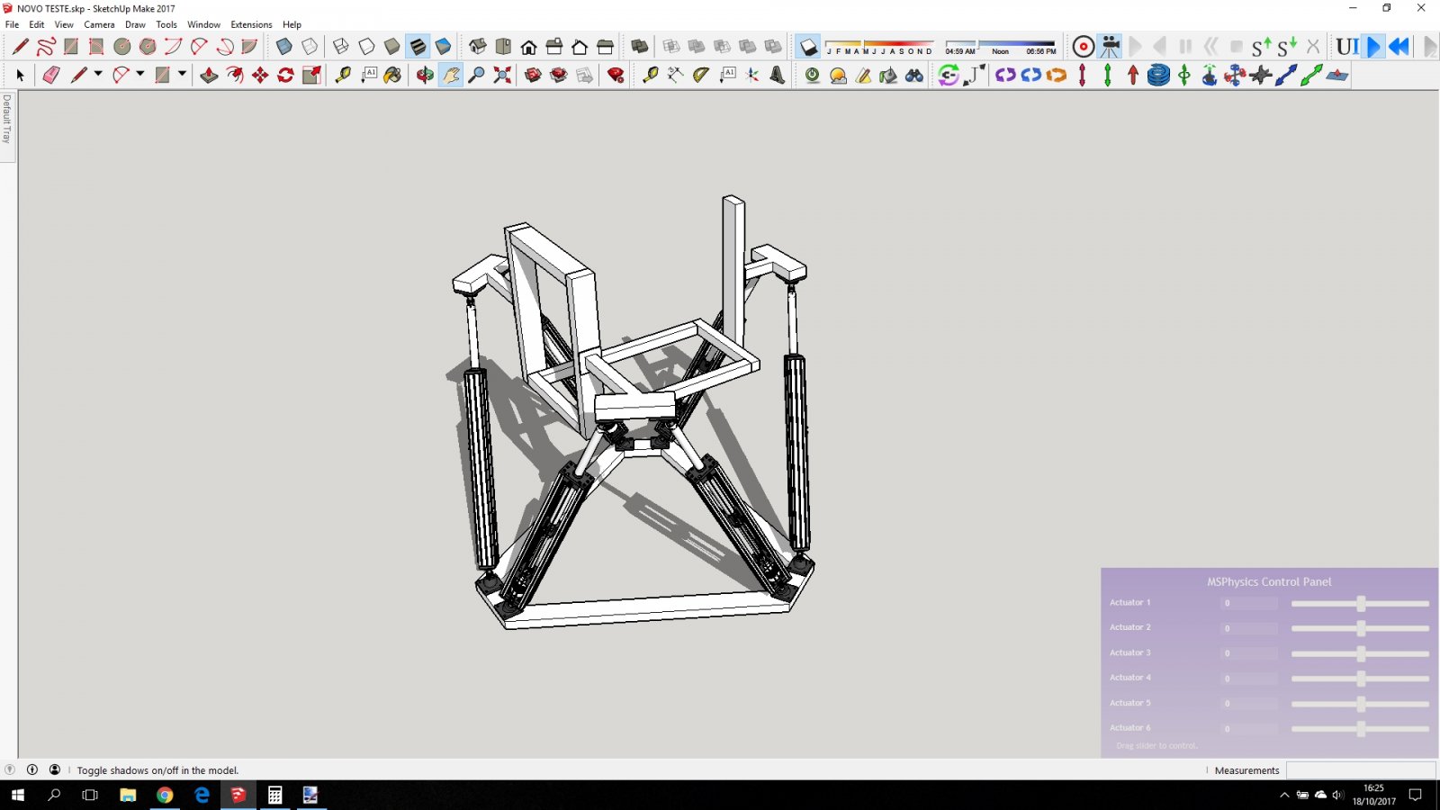Viewport: 1440px width, 810px height.
Task: Expand the line tool dropdown arrow
Action: pos(98,75)
